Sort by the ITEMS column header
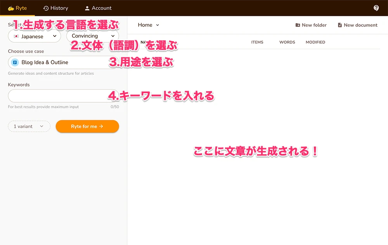The height and width of the screenshot is (245, 388). point(257,42)
